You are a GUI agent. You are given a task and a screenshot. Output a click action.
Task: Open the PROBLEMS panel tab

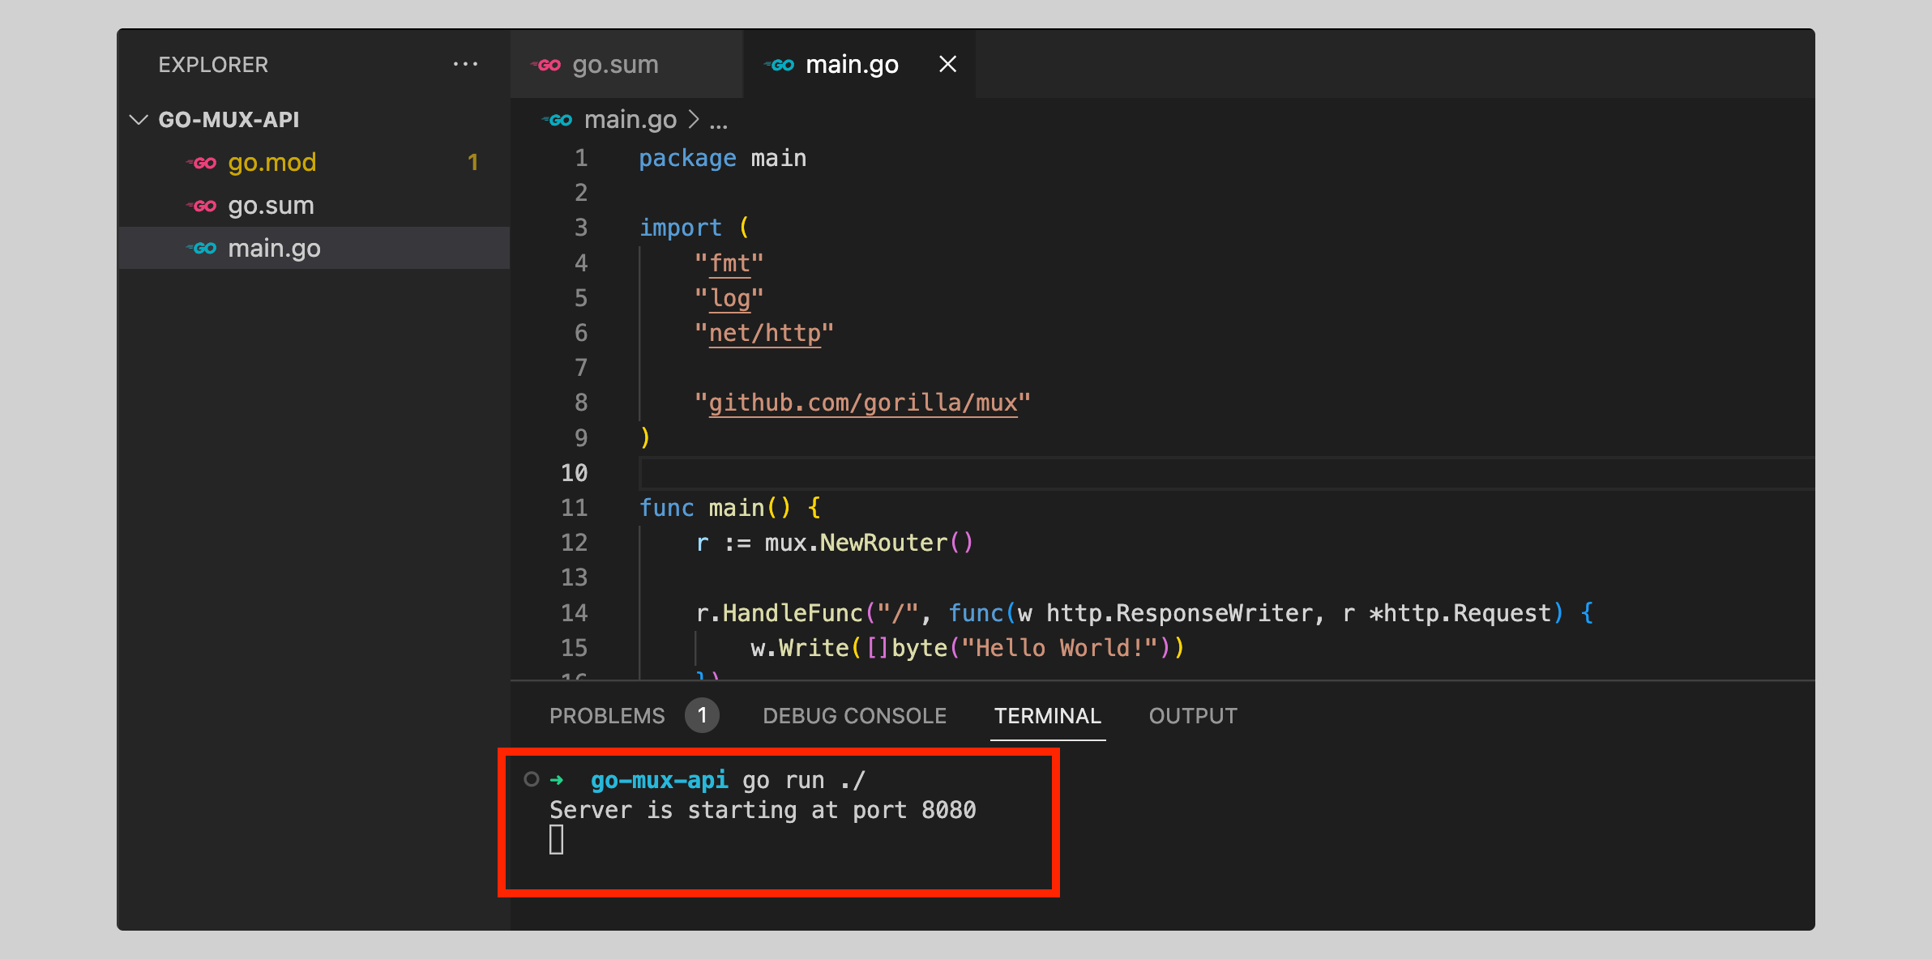607,716
